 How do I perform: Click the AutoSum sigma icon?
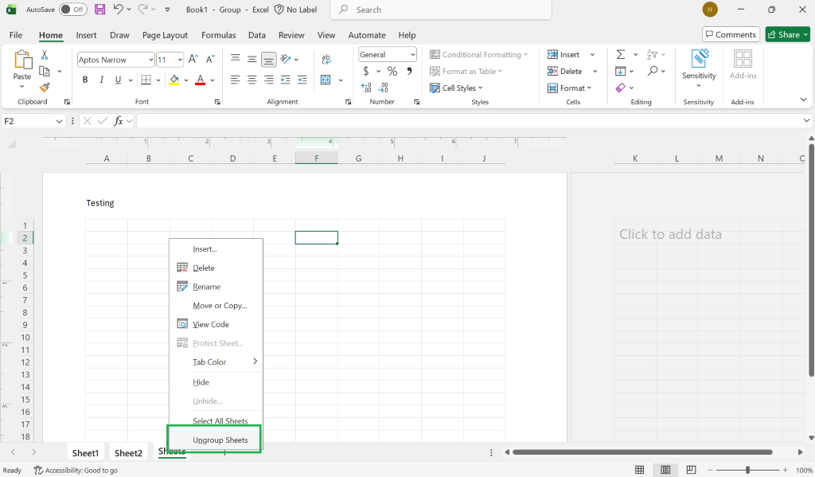[x=621, y=55]
